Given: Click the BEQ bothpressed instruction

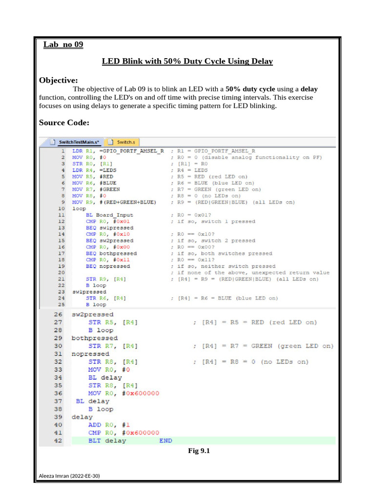Looking at the screenshot, I should click(x=111, y=253).
